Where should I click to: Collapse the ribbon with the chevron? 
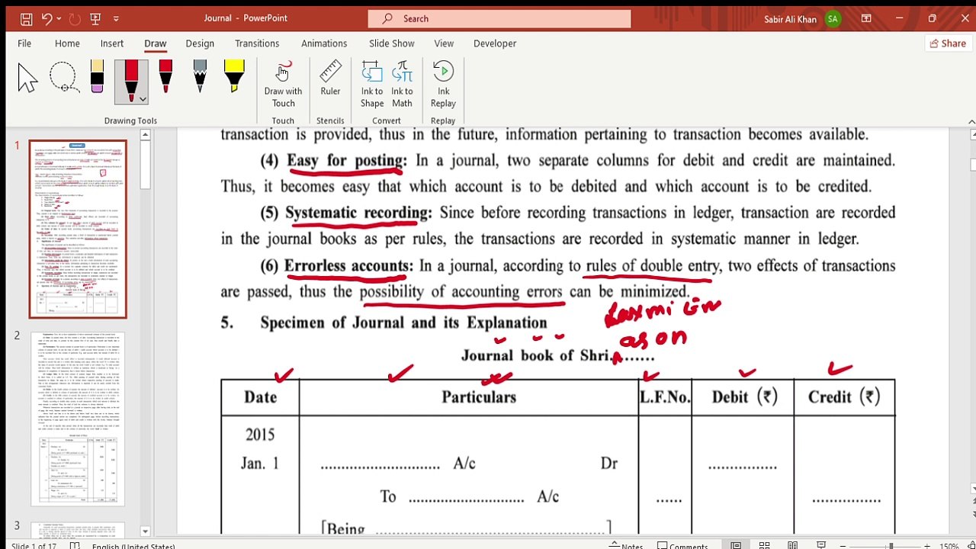point(971,121)
